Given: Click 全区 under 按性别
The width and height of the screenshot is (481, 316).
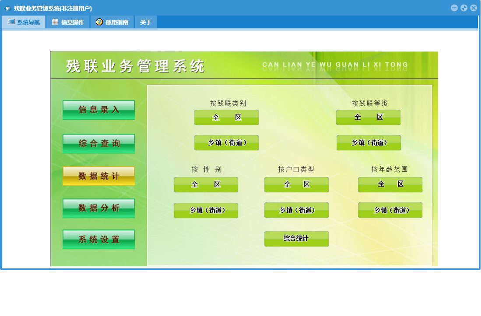Looking at the screenshot, I should coord(206,184).
